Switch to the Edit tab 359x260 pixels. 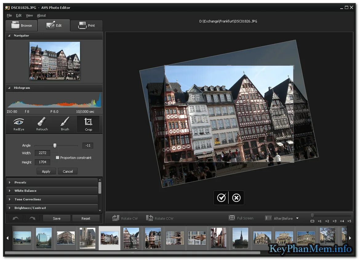click(x=54, y=26)
